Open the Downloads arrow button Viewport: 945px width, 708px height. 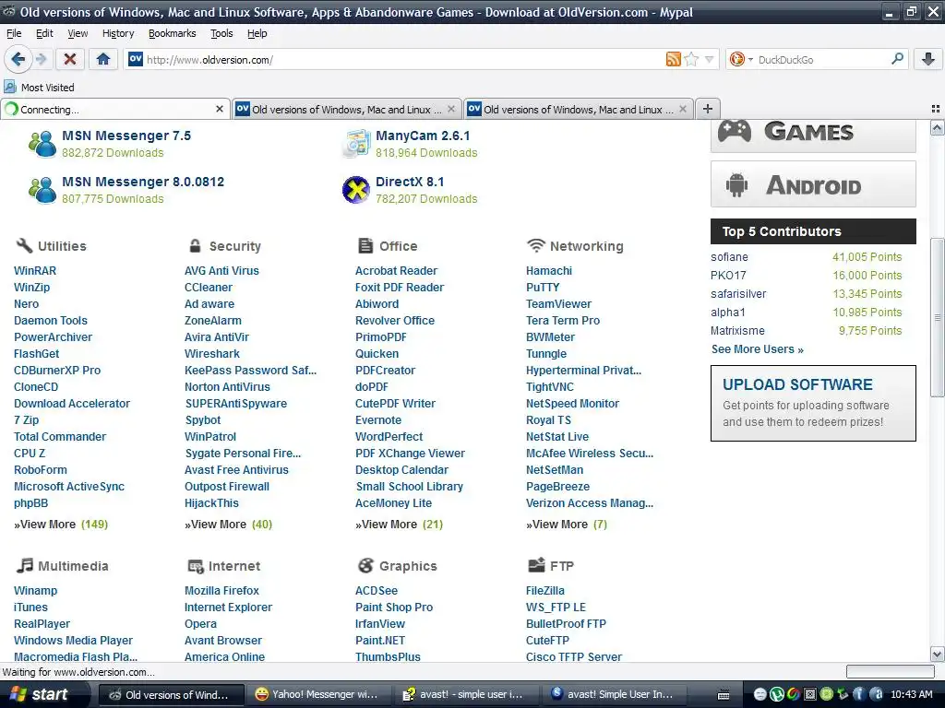point(928,59)
